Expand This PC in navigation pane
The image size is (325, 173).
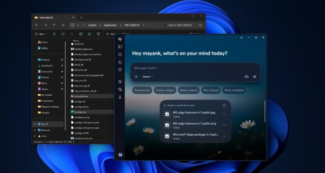35,124
